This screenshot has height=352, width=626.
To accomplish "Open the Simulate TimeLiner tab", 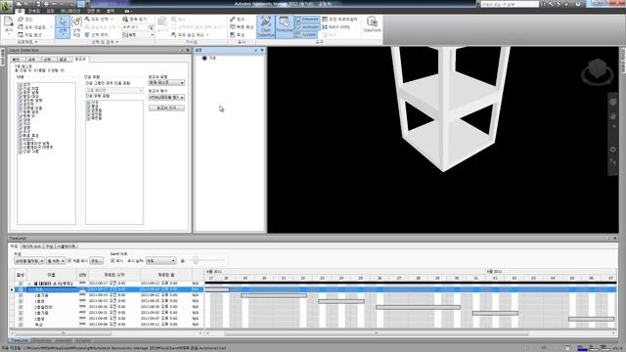I will (x=67, y=246).
